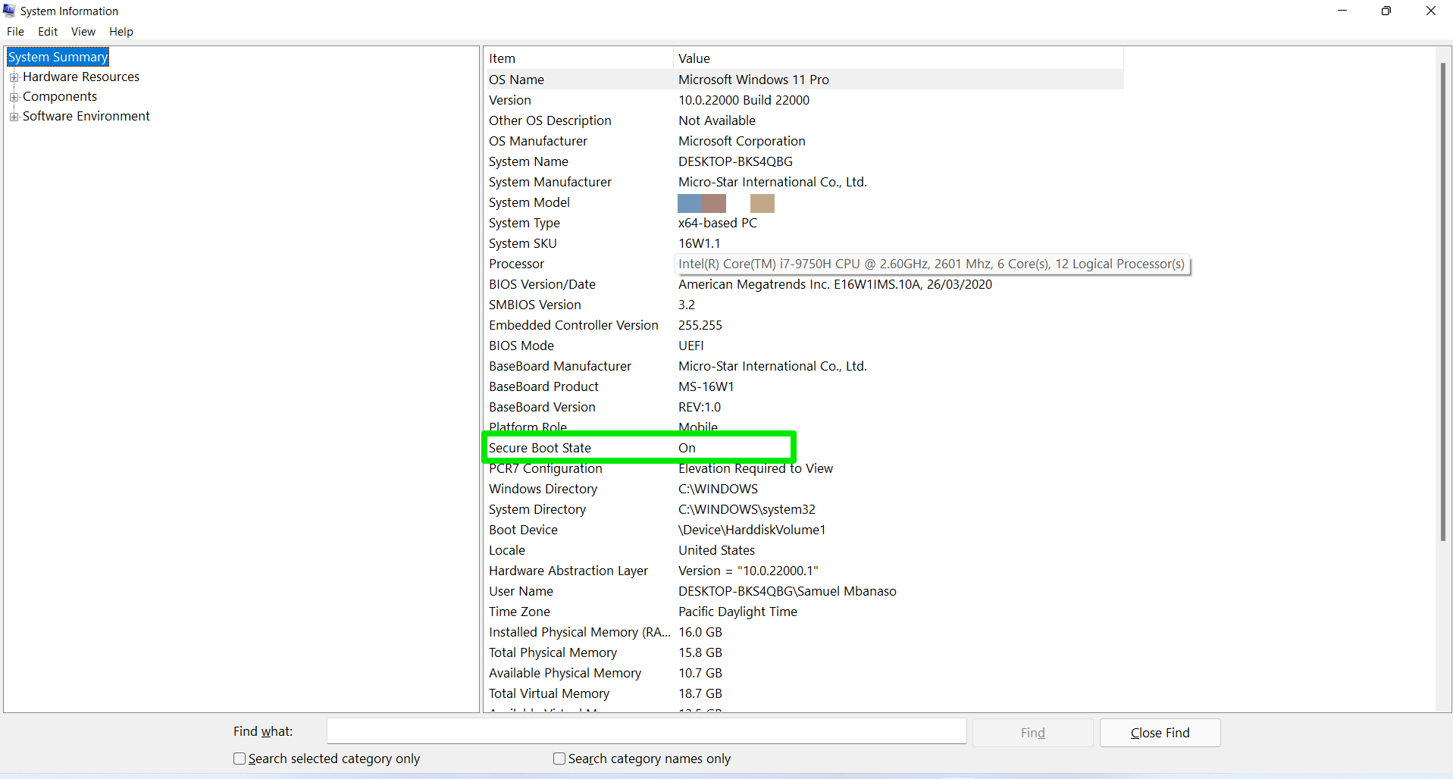Select the Secure Boot State row
This screenshot has height=779, width=1453.
pyautogui.click(x=804, y=448)
